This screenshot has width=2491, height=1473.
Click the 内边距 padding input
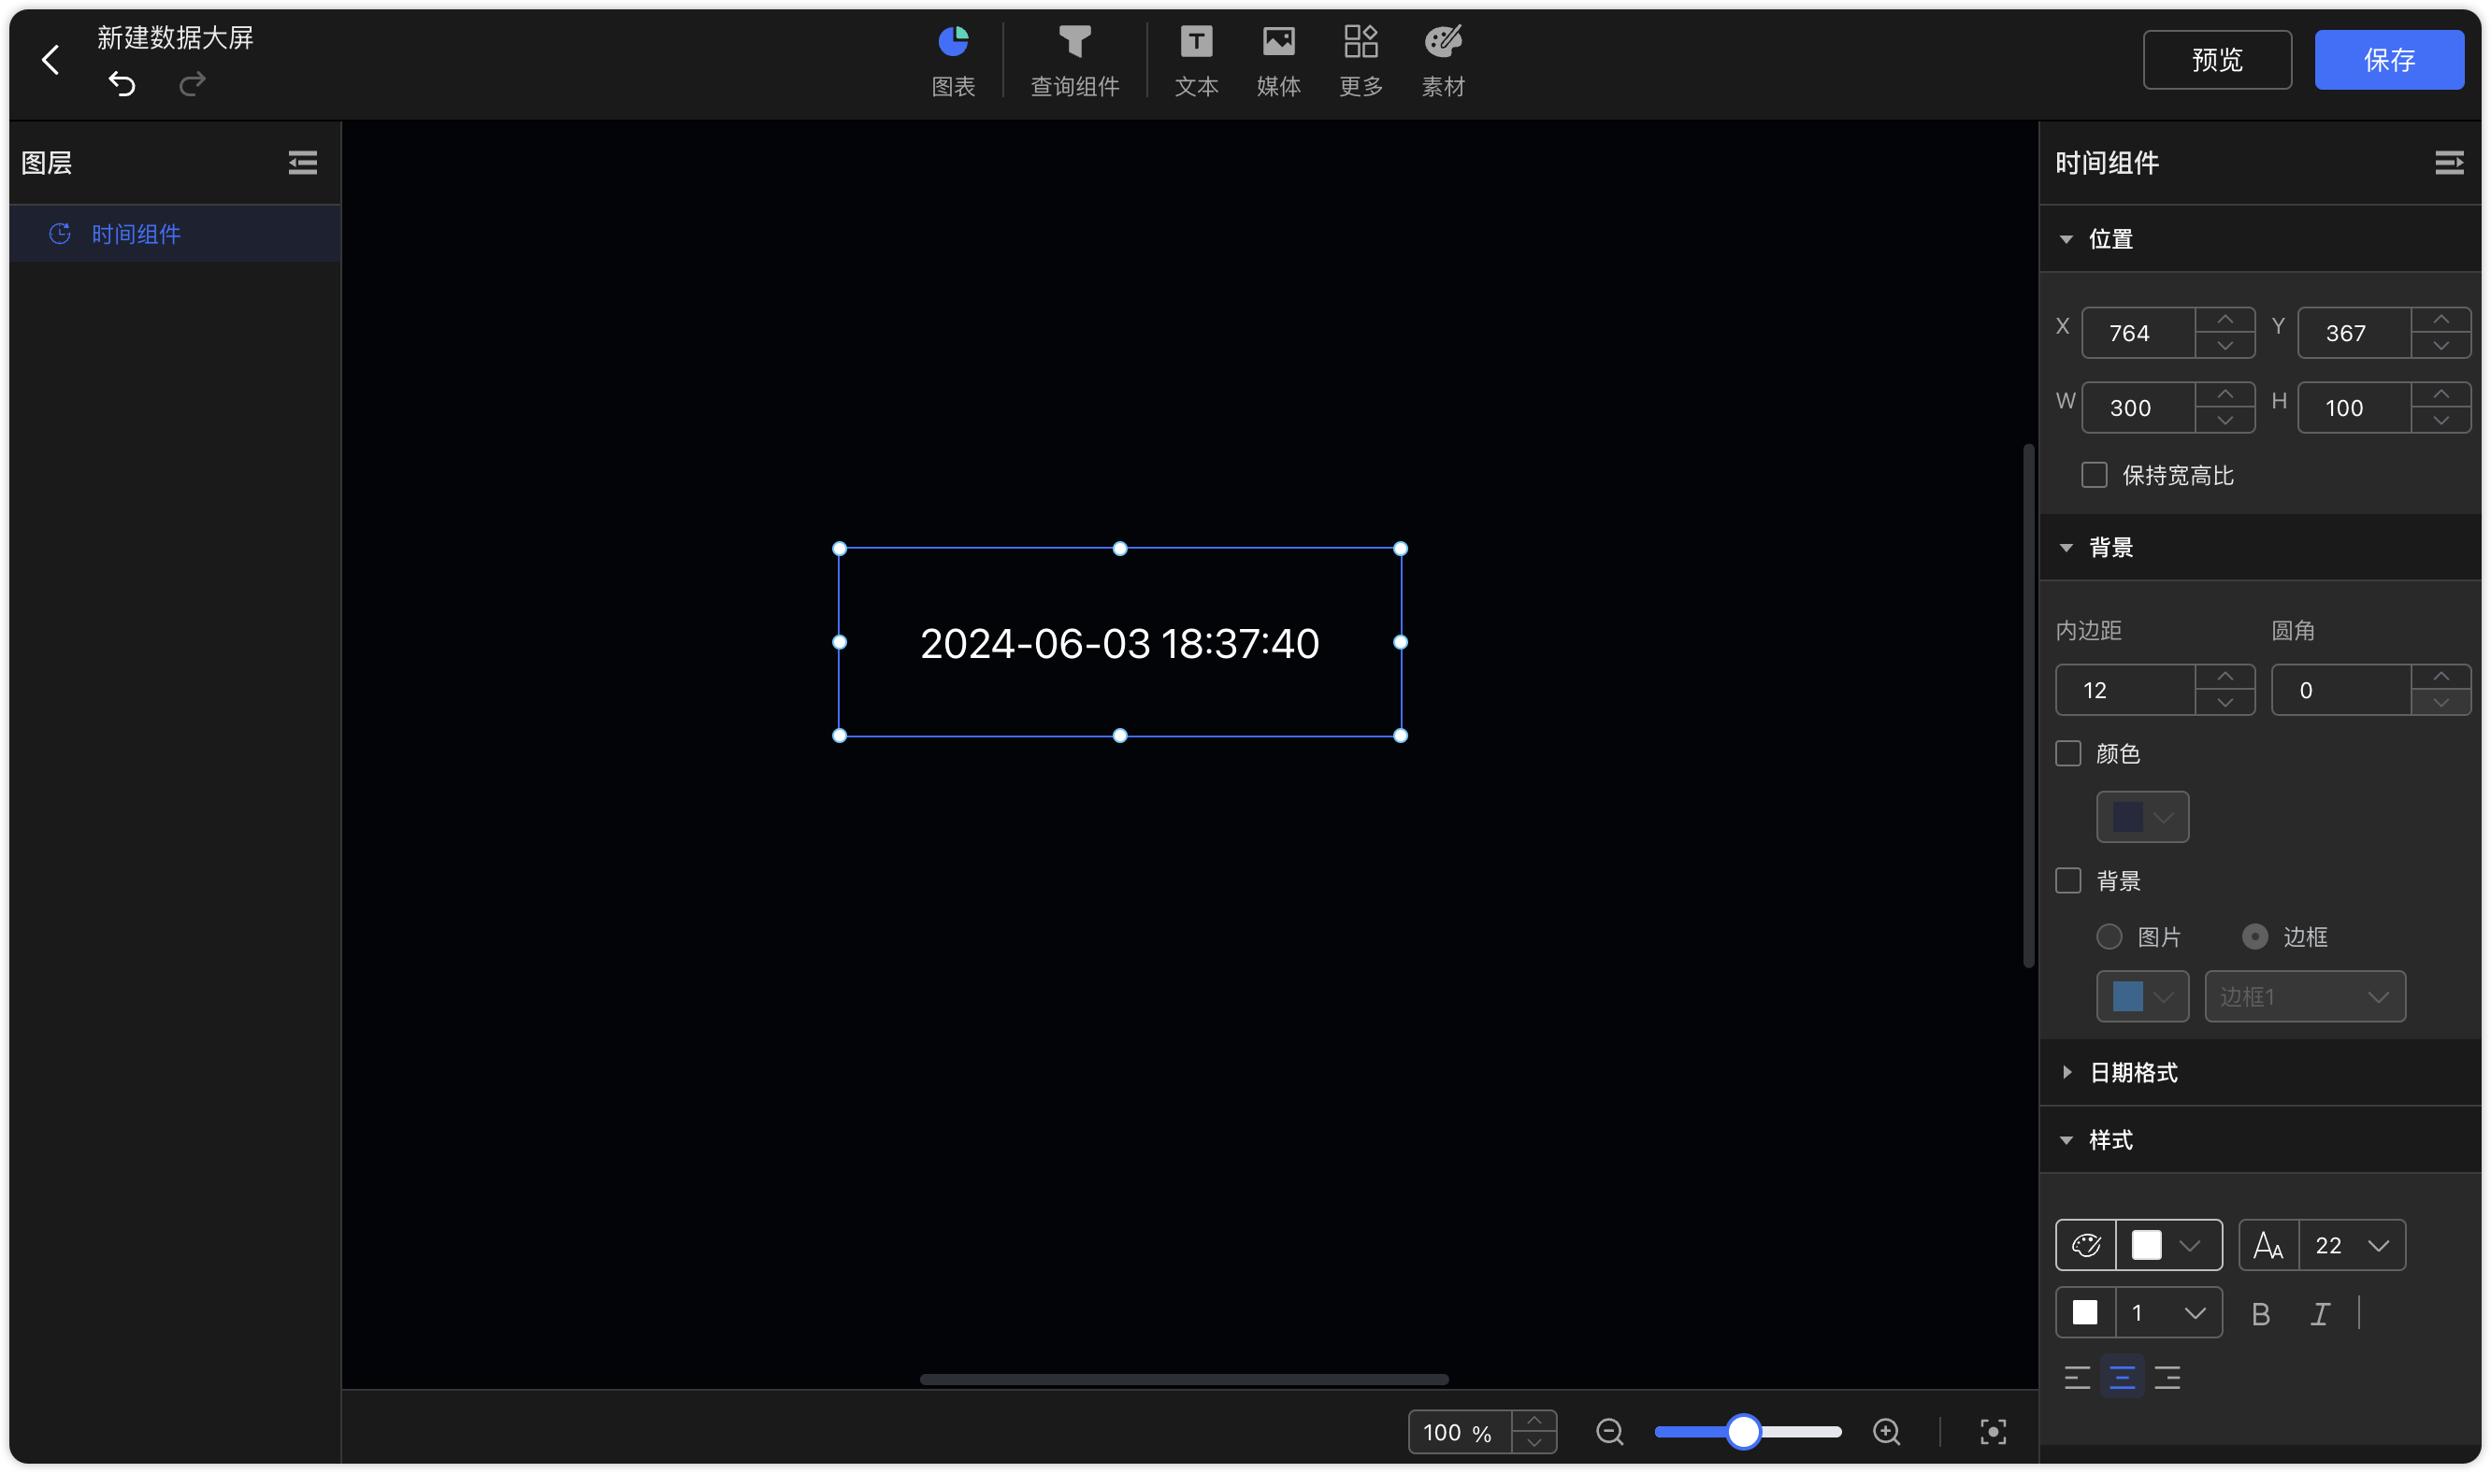tap(2124, 690)
